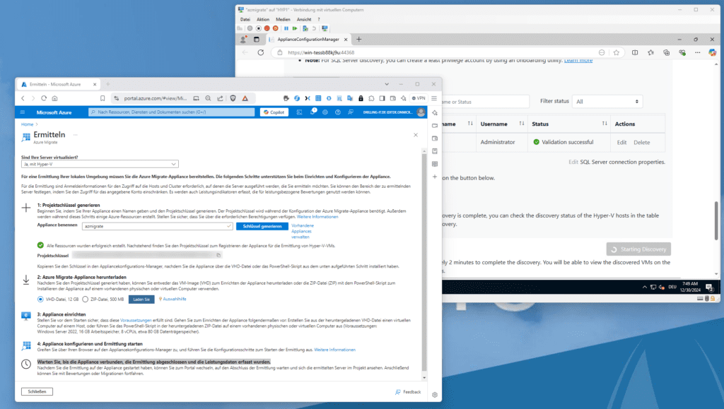Open the Azure portal hamburger menu
This screenshot has width=724, height=409.
tap(23, 112)
